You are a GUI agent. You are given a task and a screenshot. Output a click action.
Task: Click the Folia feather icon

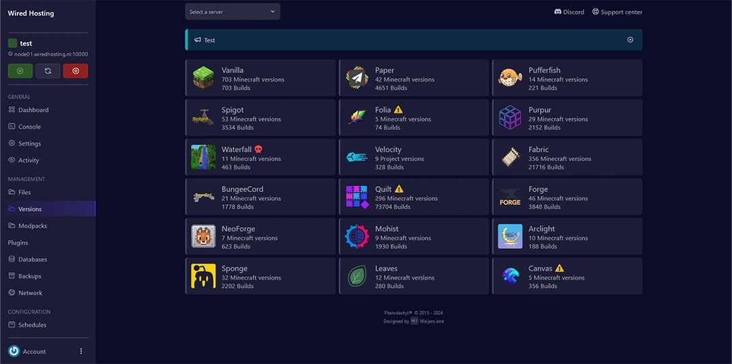point(357,117)
